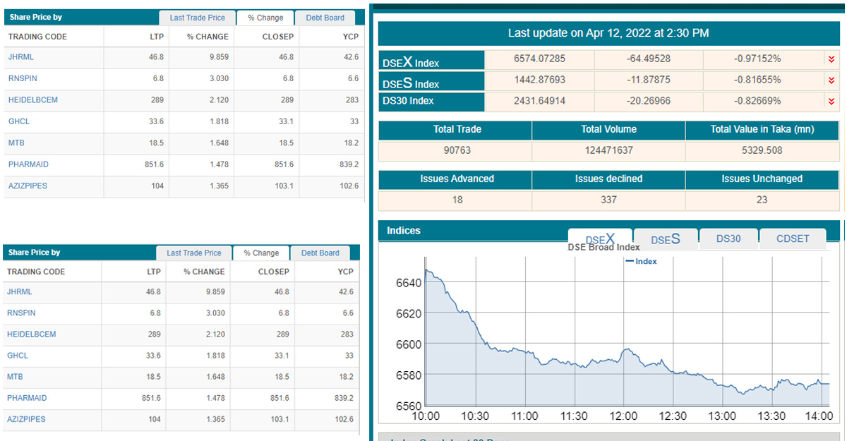The height and width of the screenshot is (441, 847).
Task: Click % CHANGE column header in upper table
Action: [x=208, y=37]
